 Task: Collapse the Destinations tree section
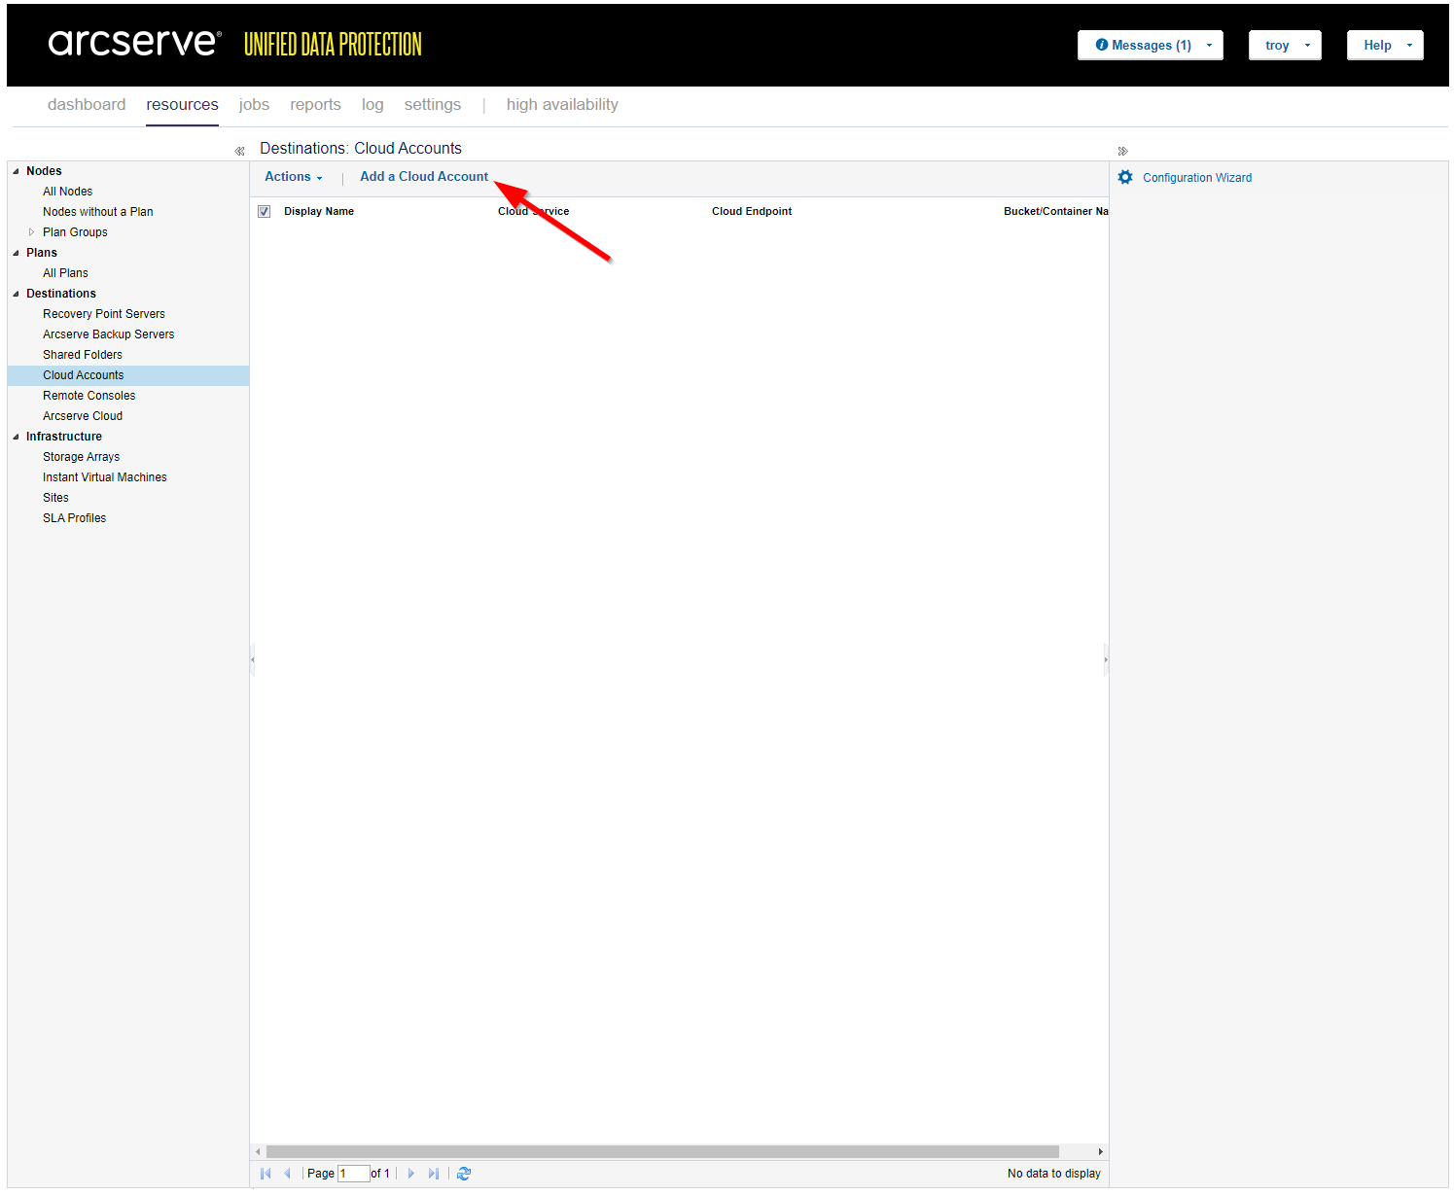click(x=16, y=294)
